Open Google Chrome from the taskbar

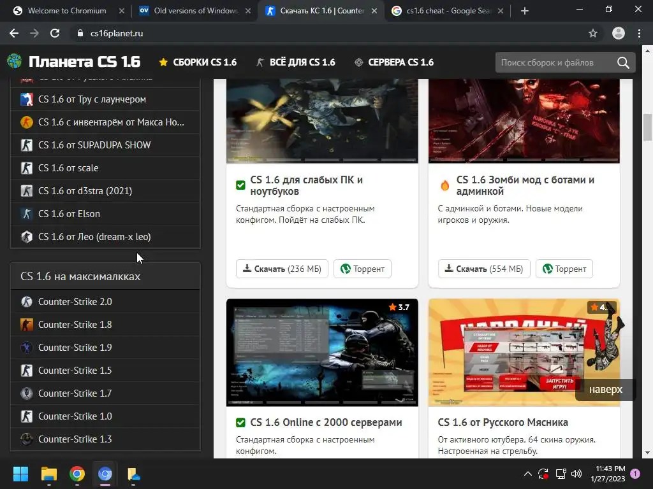point(77,474)
